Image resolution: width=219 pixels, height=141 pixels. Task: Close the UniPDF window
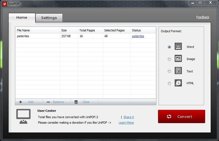210,3
